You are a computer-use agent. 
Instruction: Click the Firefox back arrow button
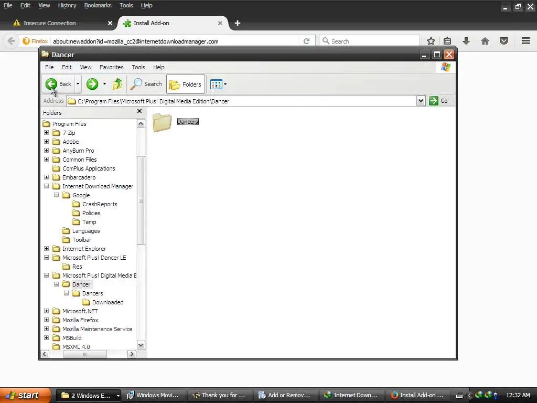(11, 41)
